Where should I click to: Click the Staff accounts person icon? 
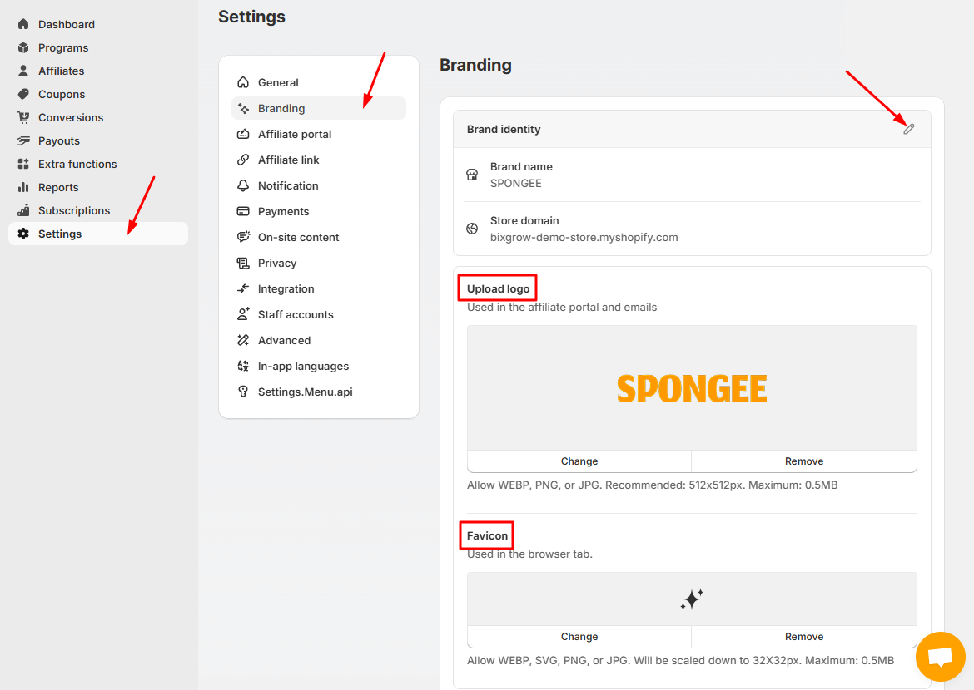[x=243, y=314]
